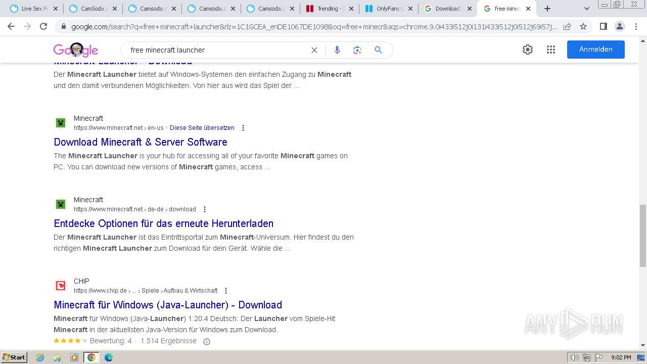The width and height of the screenshot is (647, 364).
Task: Open more options for the CHIP result
Action: [x=226, y=291]
